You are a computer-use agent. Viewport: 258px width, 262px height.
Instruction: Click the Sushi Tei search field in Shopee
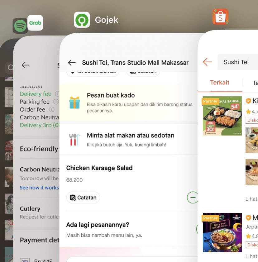[x=238, y=62]
